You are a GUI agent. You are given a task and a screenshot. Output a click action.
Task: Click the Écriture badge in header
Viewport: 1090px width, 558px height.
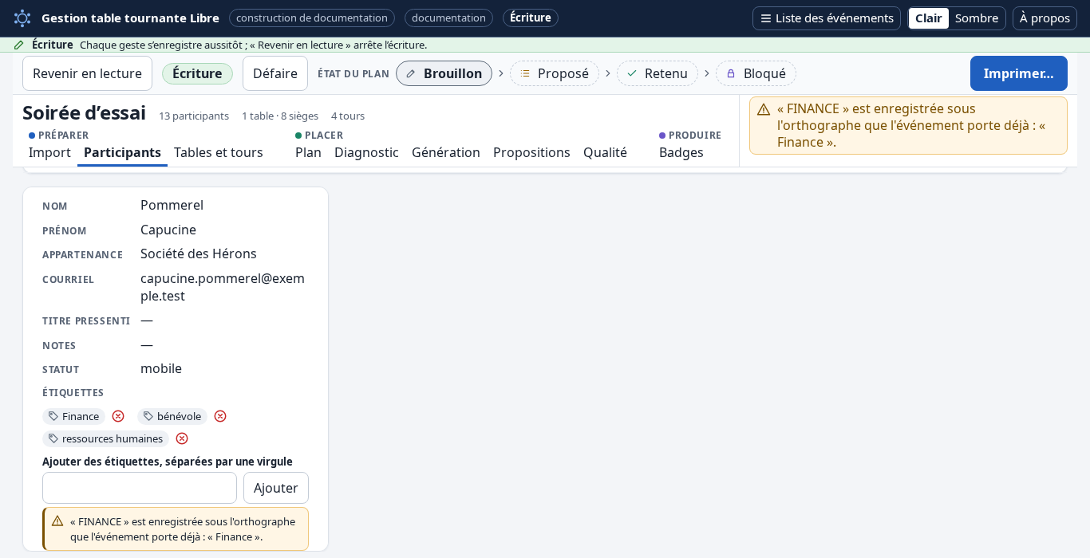(x=531, y=18)
